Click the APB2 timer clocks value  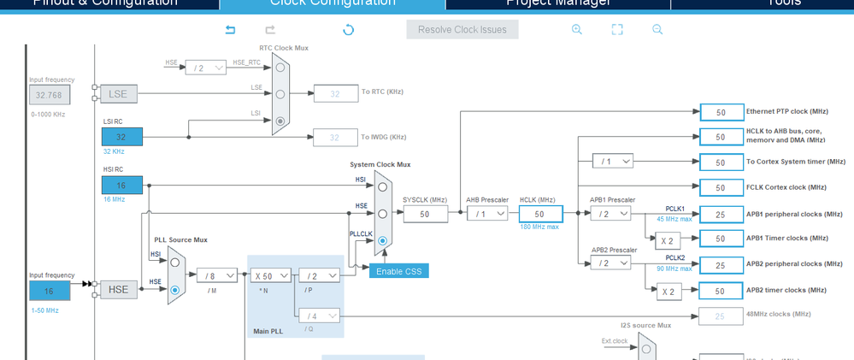[x=721, y=291]
